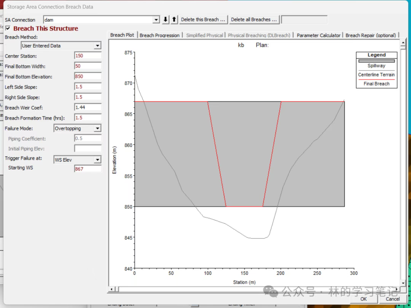Select the Final Bottom Width field
411x308 pixels.
pyautogui.click(x=88, y=66)
